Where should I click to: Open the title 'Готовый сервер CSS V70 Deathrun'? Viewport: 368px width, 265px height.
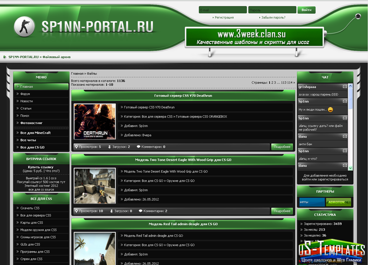[x=183, y=96]
